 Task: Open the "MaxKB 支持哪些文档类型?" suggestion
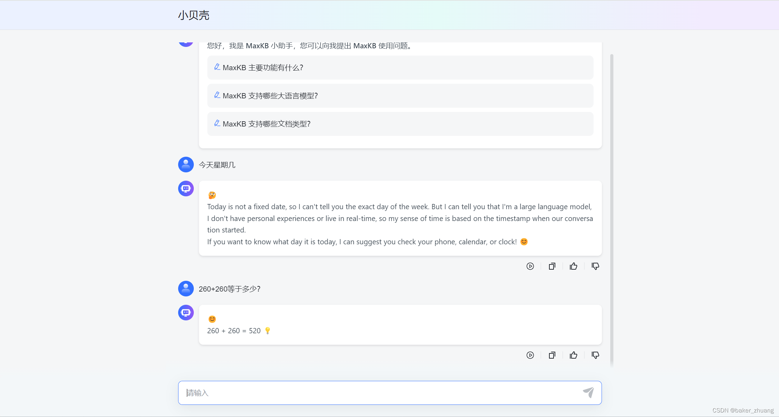399,124
